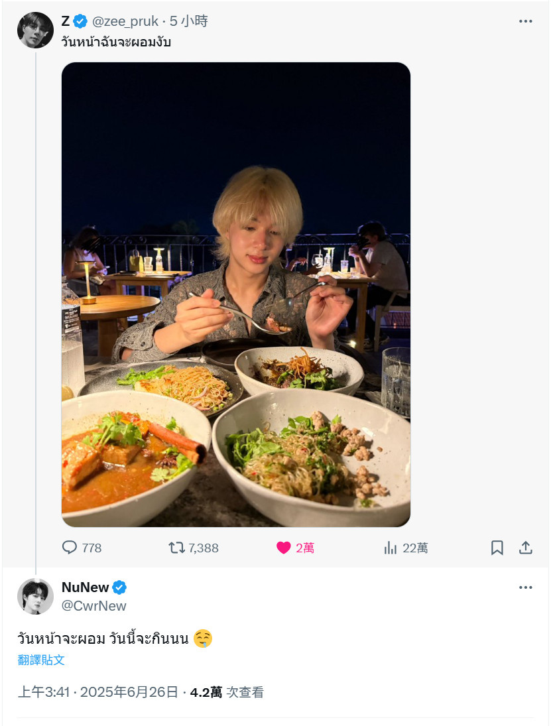Click the verified badge next to NuNew
The image size is (555, 726).
click(119, 587)
